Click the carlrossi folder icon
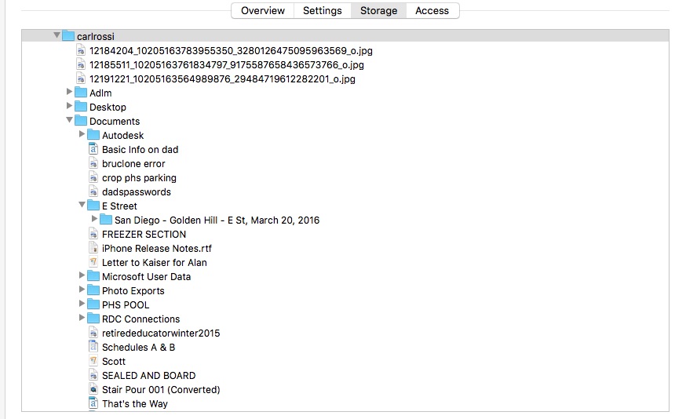 (x=67, y=36)
